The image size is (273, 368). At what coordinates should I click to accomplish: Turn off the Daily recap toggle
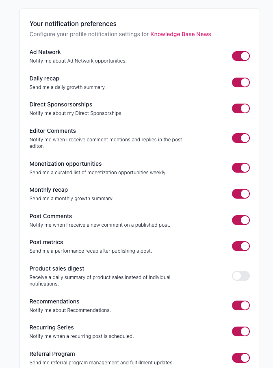241,82
